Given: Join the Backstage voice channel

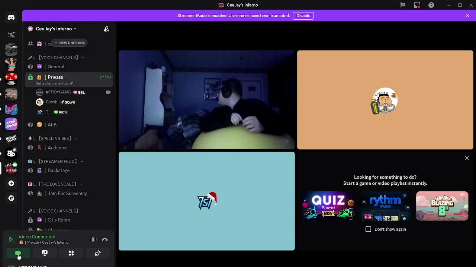Looking at the screenshot, I should tap(69, 170).
